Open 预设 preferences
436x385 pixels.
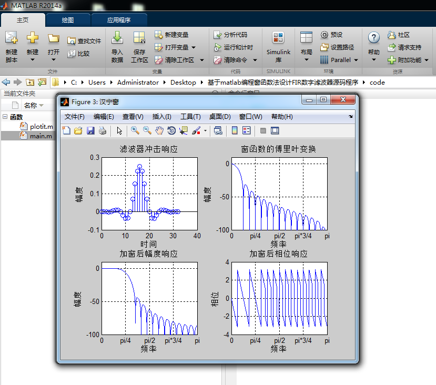[x=331, y=35]
